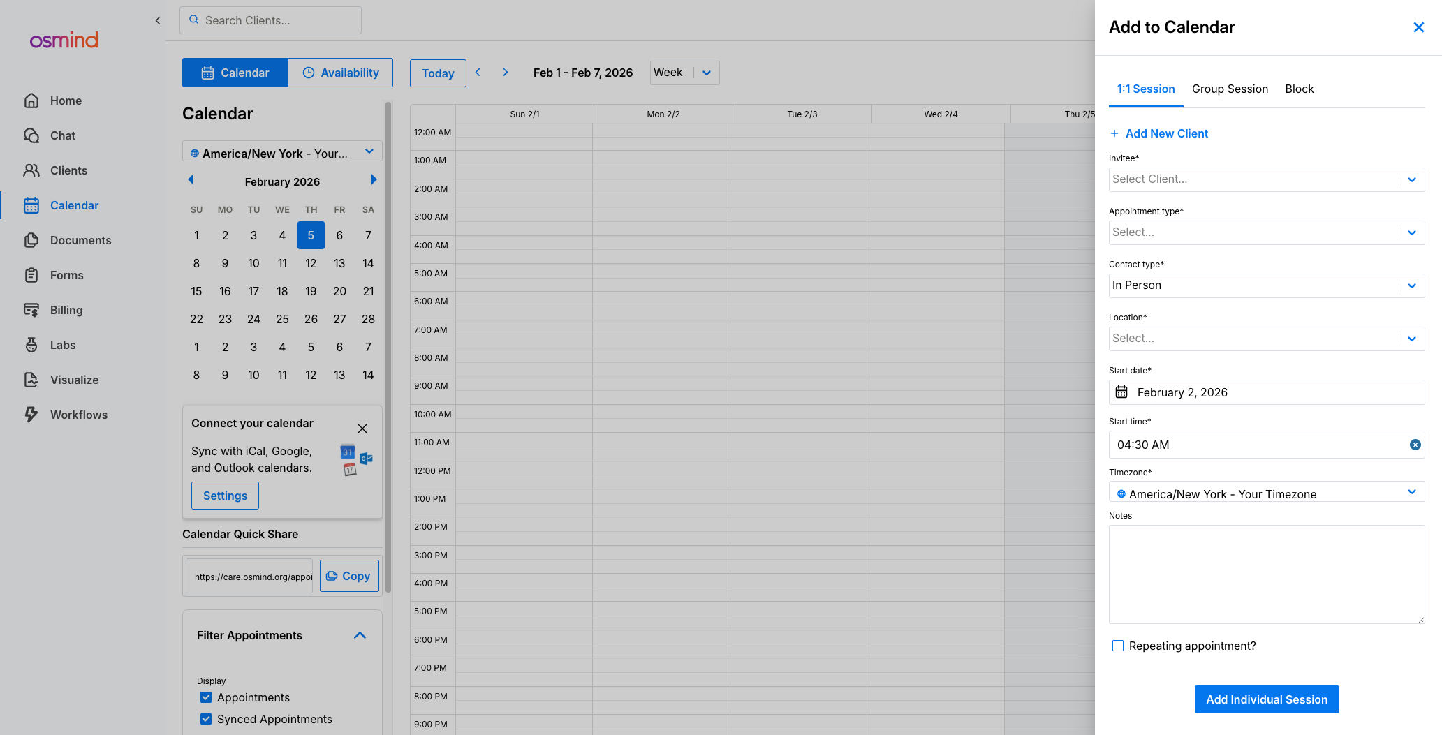Open the Contact type dropdown

[x=1267, y=285]
